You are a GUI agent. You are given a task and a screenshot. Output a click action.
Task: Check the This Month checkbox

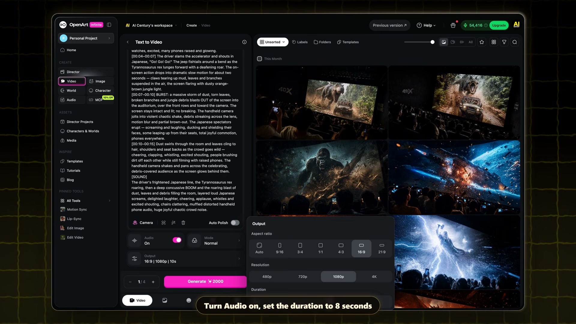pyautogui.click(x=259, y=59)
